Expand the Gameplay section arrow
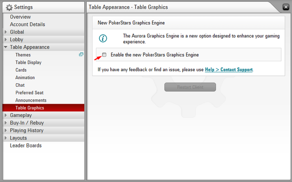 point(6,115)
